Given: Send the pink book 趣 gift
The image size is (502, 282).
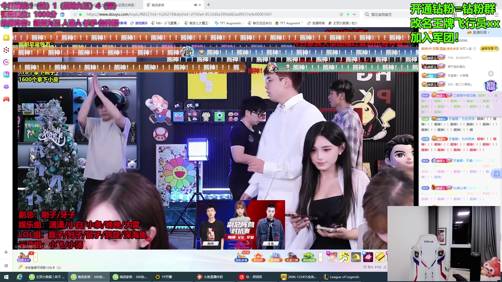Looking at the screenshot, I should (368, 257).
